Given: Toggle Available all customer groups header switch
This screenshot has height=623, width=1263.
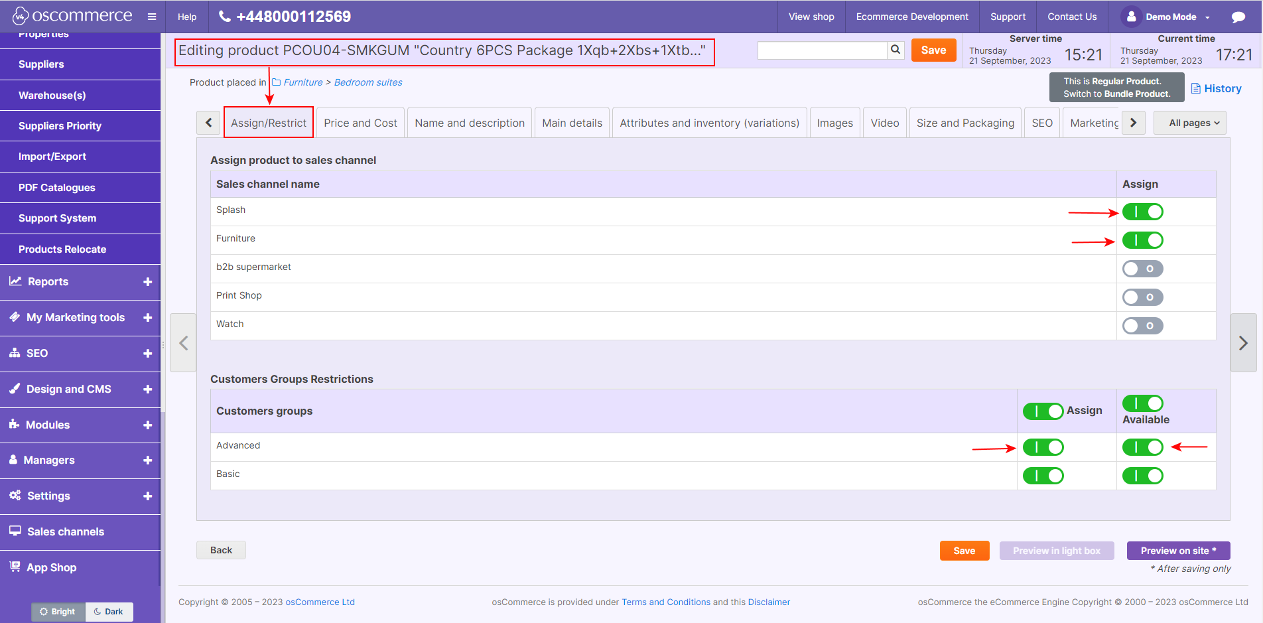Looking at the screenshot, I should [1143, 403].
